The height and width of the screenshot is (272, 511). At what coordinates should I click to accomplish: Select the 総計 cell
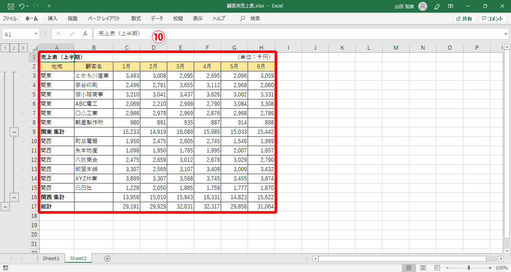pyautogui.click(x=57, y=207)
